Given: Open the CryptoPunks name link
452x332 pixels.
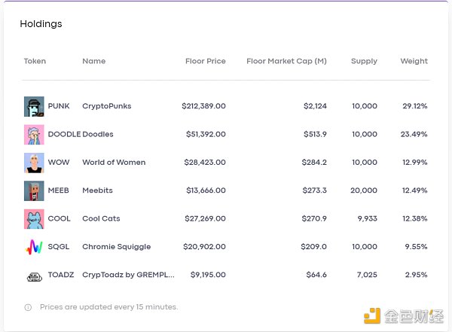Looking at the screenshot, I should (106, 106).
